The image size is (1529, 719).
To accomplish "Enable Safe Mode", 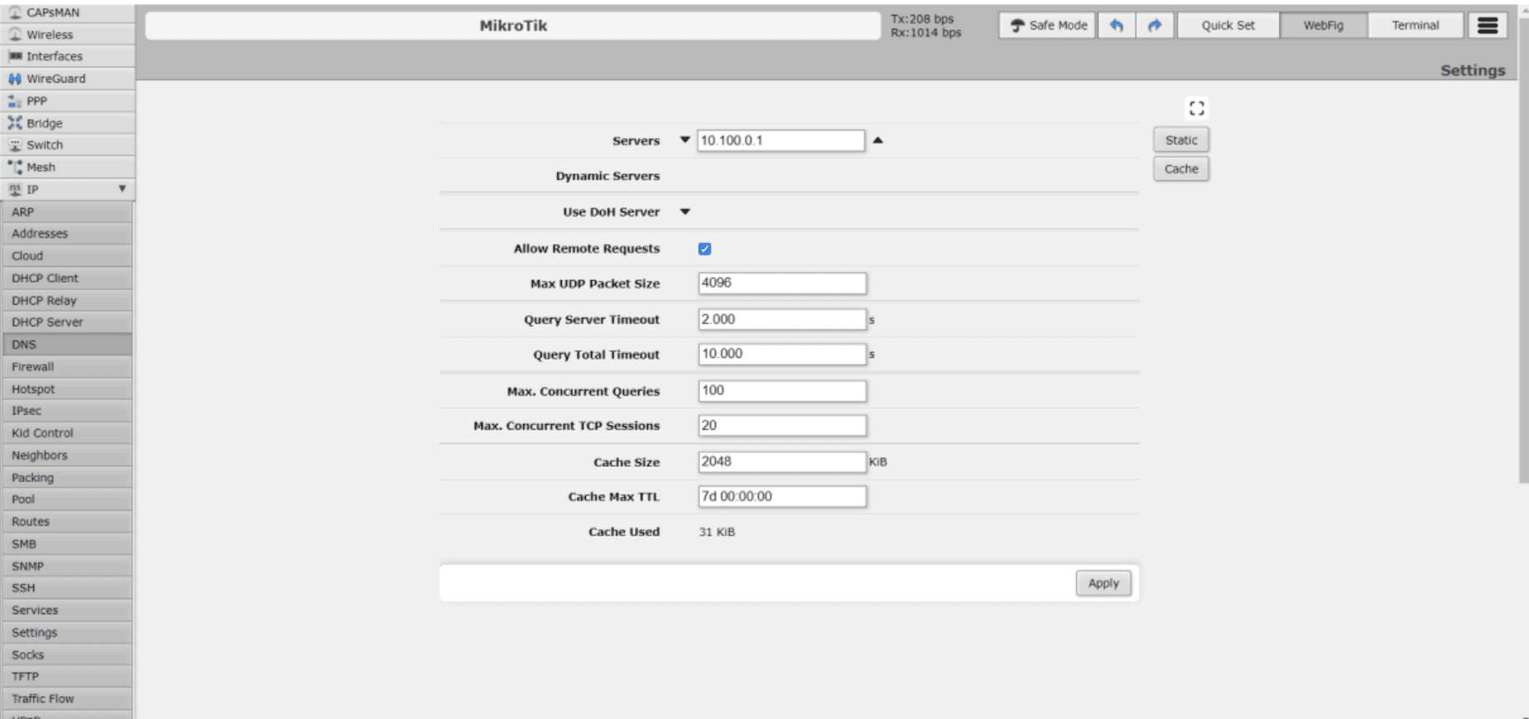I will point(1048,26).
